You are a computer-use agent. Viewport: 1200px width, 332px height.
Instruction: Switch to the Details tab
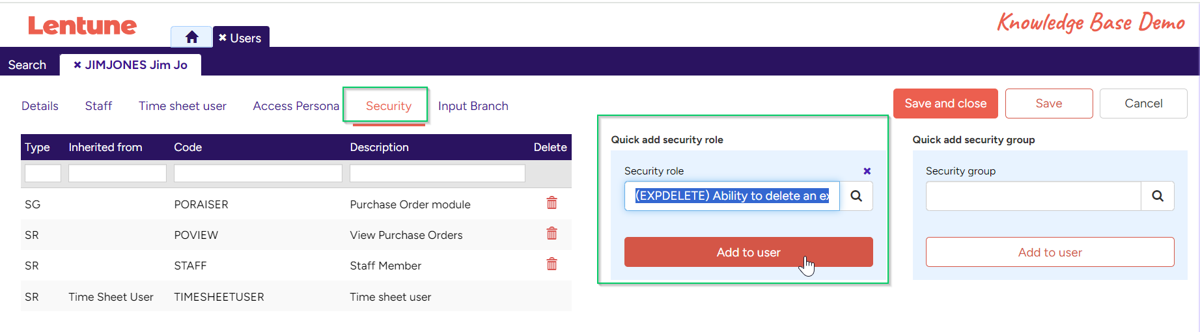pos(40,106)
